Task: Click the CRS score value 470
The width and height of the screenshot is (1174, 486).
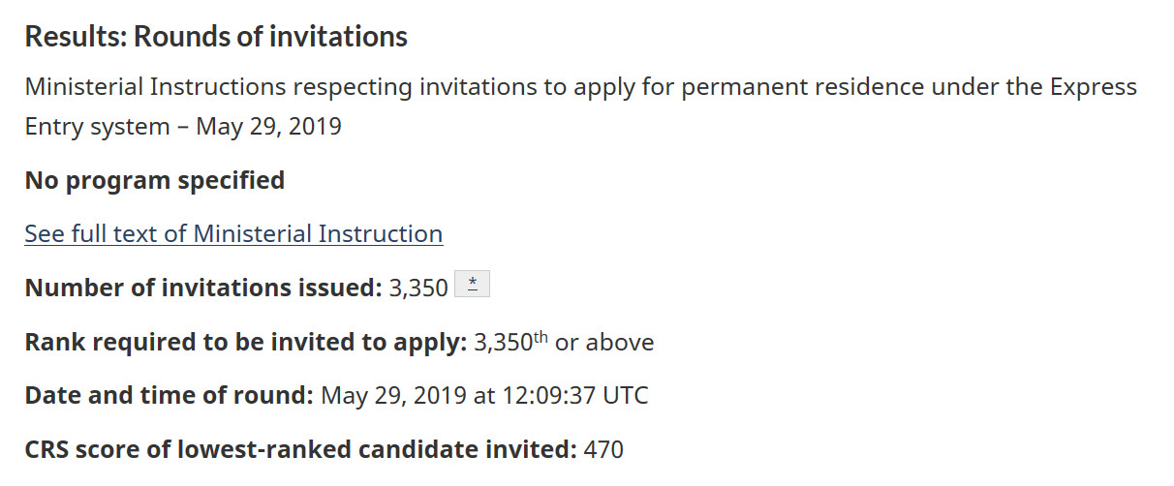Action: coord(604,449)
